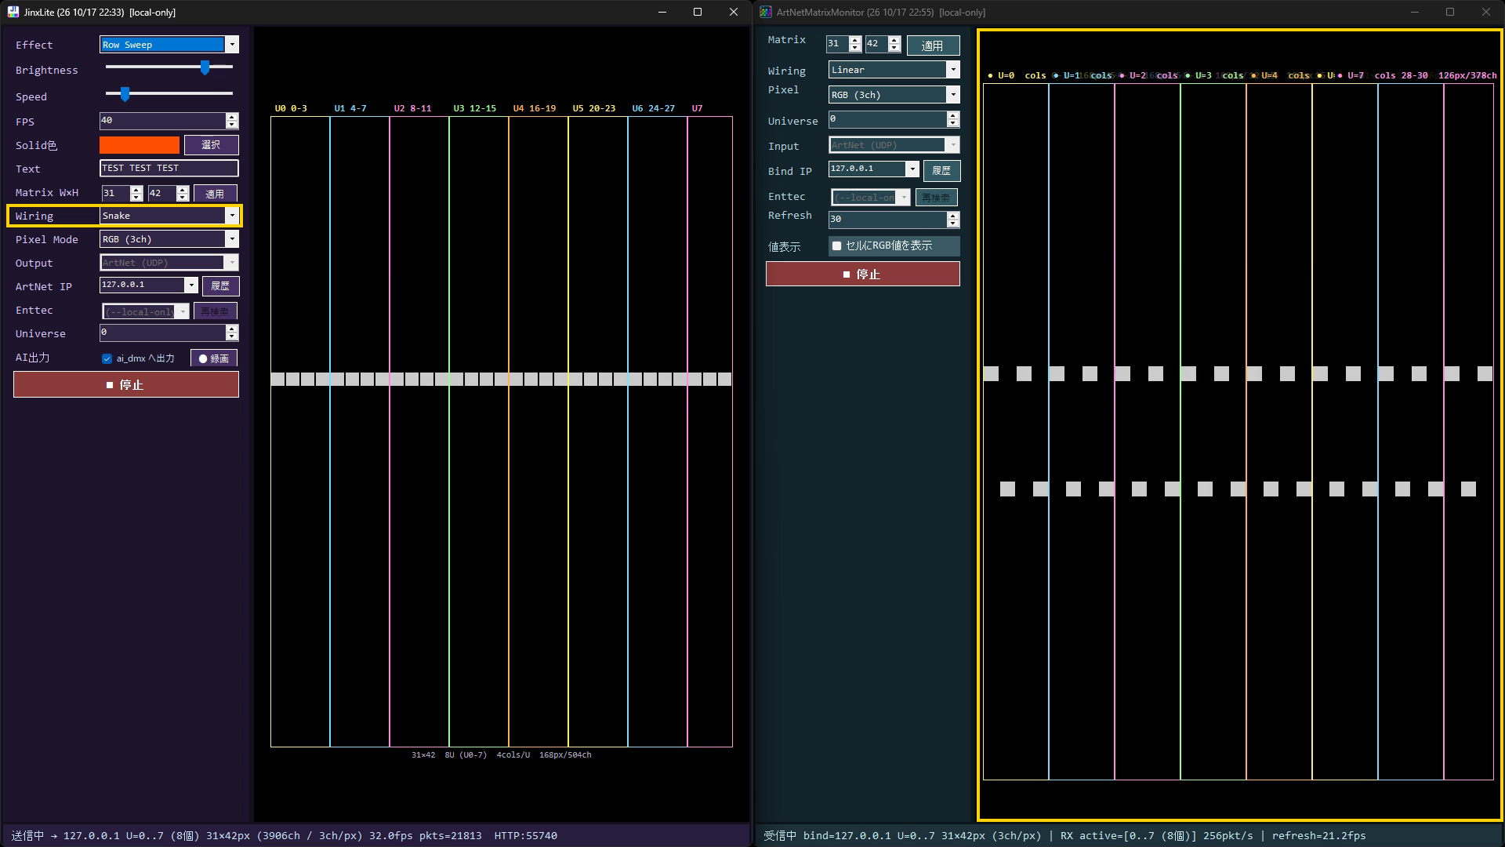Click 履歴 button beside Bind IP
This screenshot has height=847, width=1505.
point(942,170)
